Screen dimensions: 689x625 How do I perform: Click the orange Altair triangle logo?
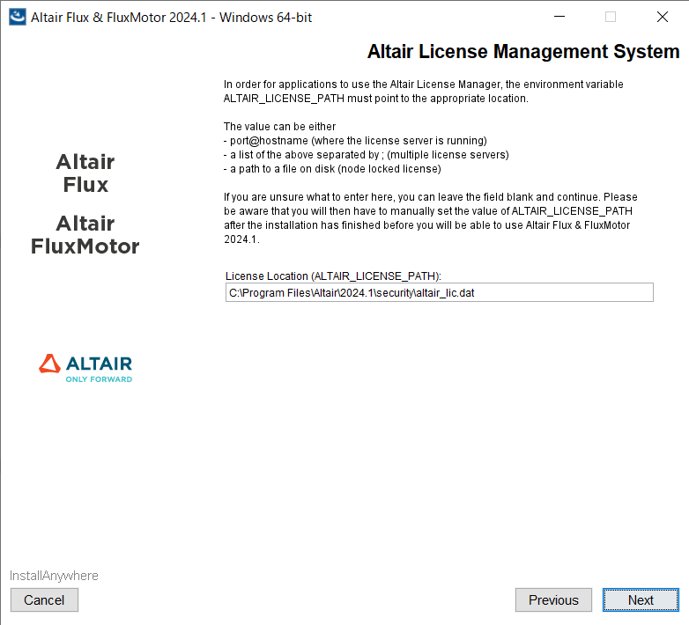coord(50,364)
